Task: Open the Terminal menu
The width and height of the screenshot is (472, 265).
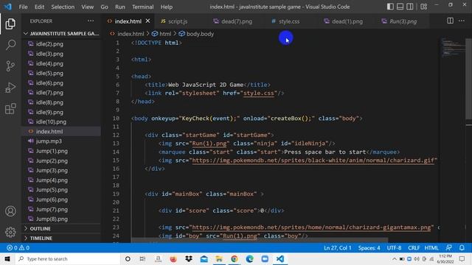Action: pos(142,7)
